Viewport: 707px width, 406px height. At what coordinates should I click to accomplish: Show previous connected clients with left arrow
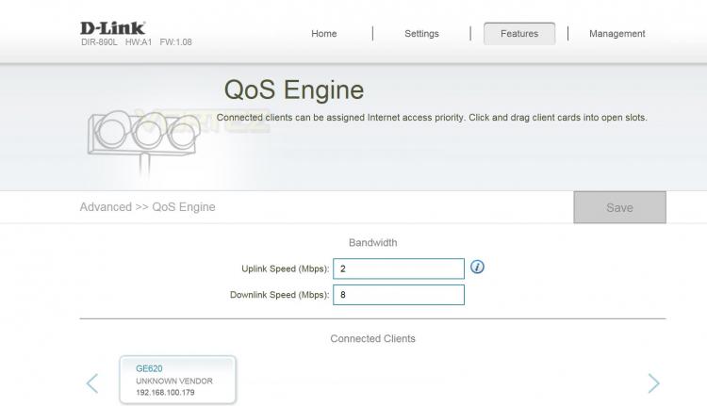pyautogui.click(x=92, y=383)
